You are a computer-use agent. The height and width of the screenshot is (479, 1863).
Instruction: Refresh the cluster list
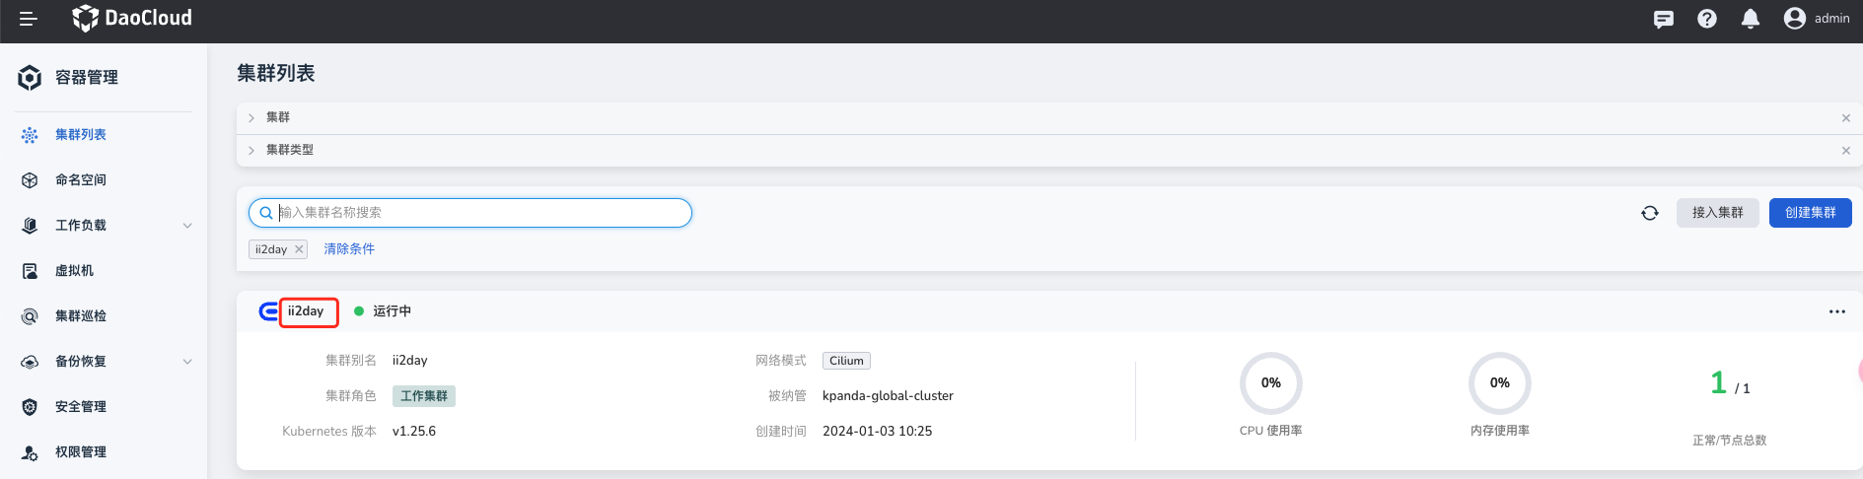1650,213
